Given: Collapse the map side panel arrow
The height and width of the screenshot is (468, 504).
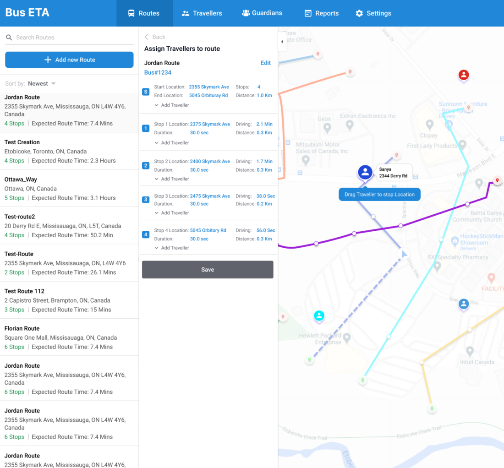Looking at the screenshot, I should [x=282, y=42].
